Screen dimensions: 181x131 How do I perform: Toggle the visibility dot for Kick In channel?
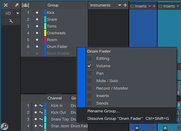(x=35, y=106)
